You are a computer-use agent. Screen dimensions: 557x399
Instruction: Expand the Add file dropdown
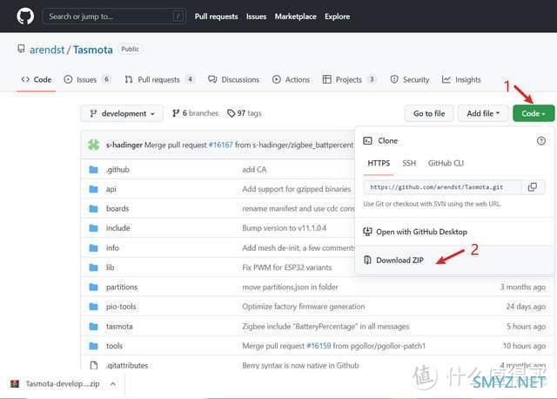(x=483, y=113)
